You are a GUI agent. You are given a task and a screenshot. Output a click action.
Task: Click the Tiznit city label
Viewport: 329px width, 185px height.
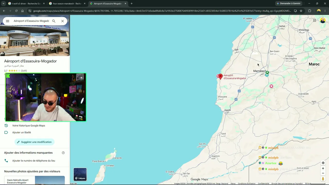pyautogui.click(x=223, y=134)
